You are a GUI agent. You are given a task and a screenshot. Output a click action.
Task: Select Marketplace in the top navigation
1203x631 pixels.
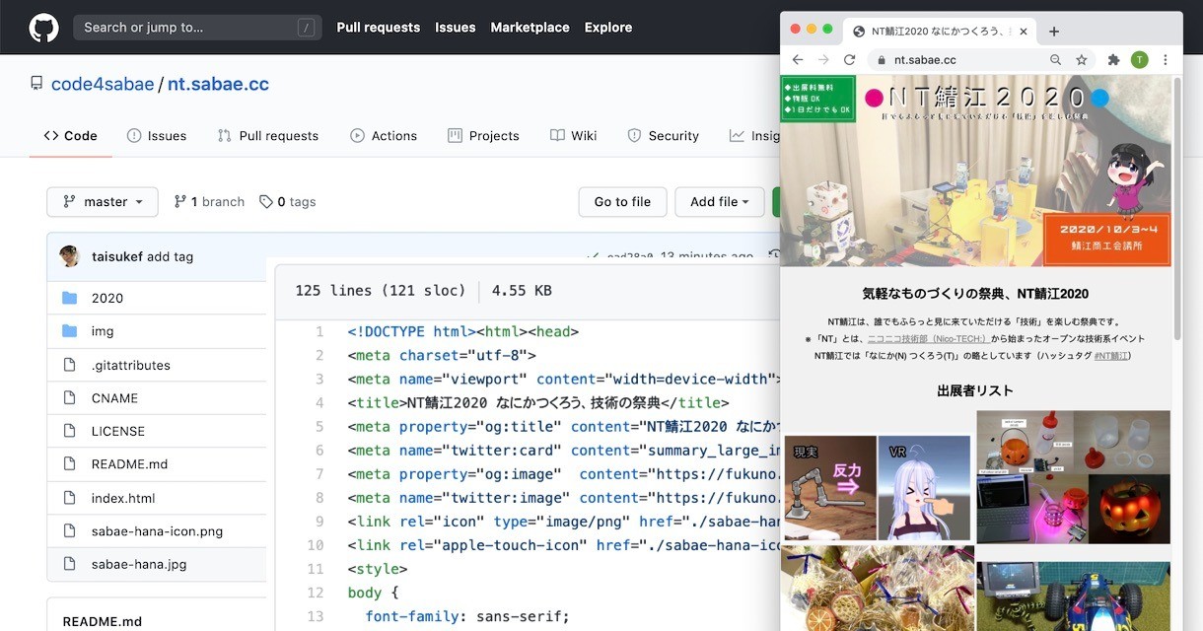(530, 28)
